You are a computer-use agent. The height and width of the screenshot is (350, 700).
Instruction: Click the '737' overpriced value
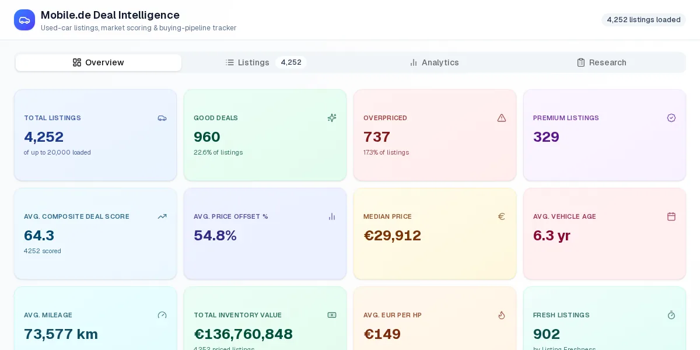click(377, 137)
